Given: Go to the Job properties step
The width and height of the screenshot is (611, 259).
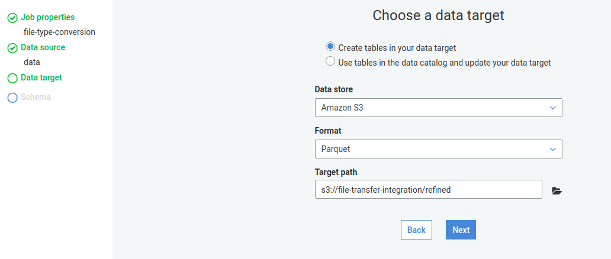Looking at the screenshot, I should point(47,18).
